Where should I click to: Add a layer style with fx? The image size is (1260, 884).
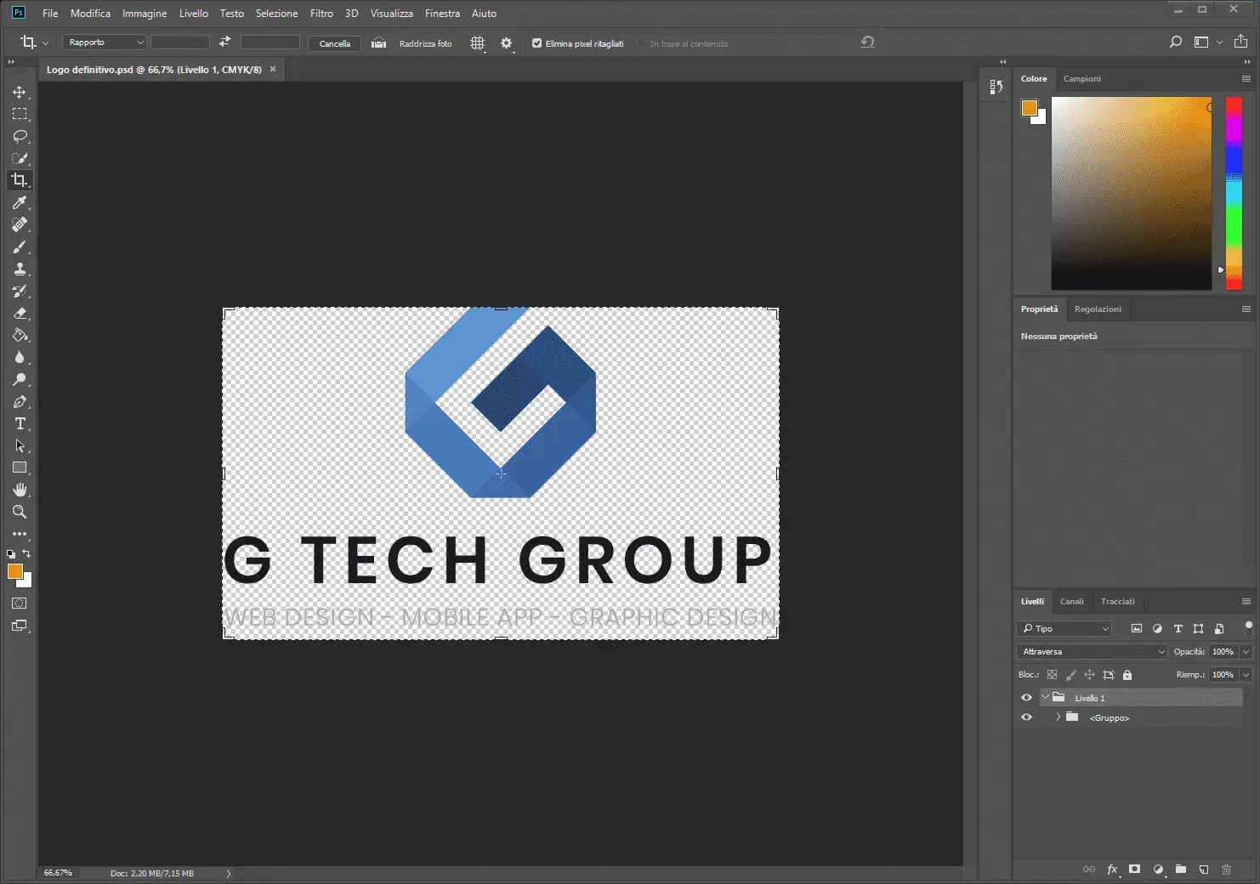click(1112, 870)
